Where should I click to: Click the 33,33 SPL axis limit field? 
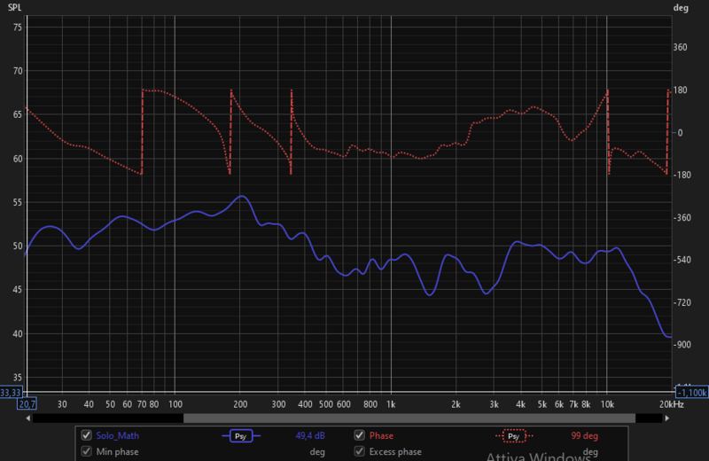click(x=11, y=392)
